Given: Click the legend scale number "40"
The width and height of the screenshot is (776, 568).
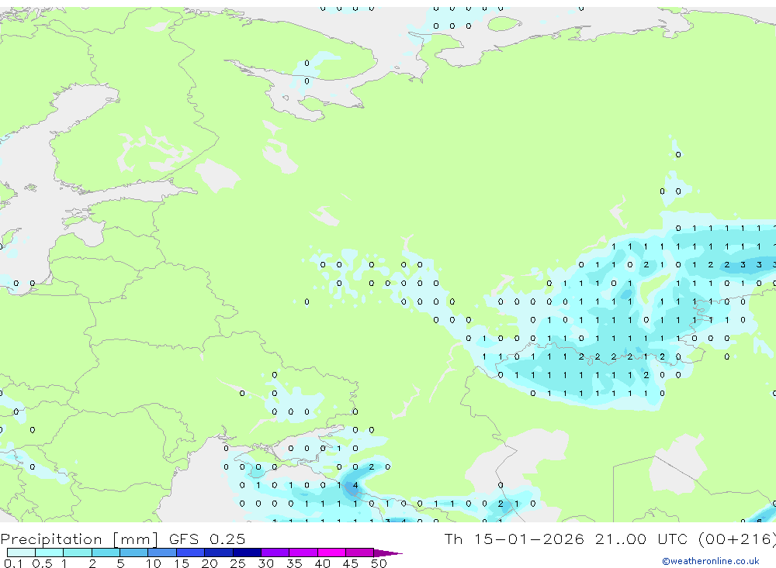Looking at the screenshot, I should [323, 563].
